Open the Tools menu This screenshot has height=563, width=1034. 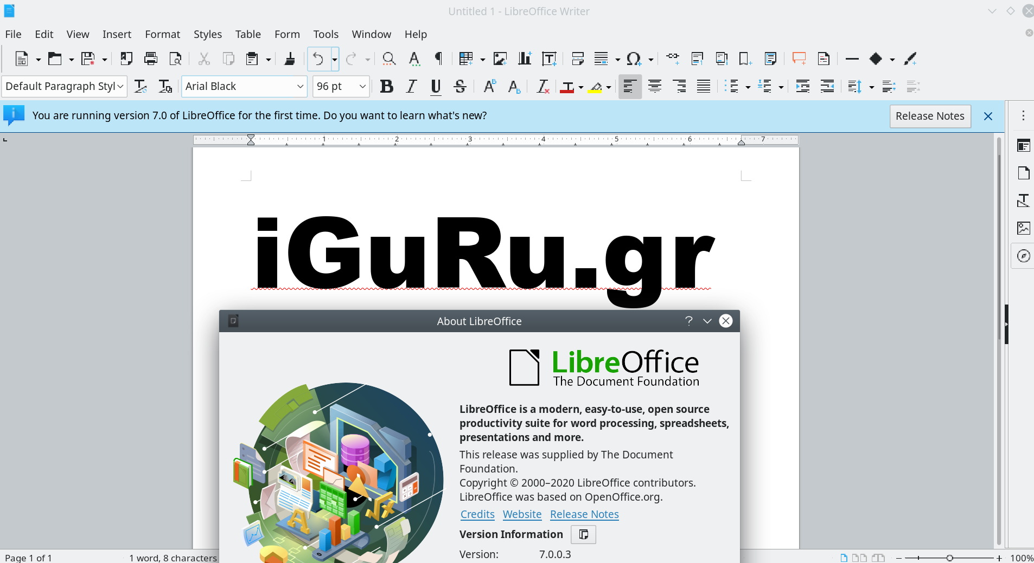pos(325,34)
